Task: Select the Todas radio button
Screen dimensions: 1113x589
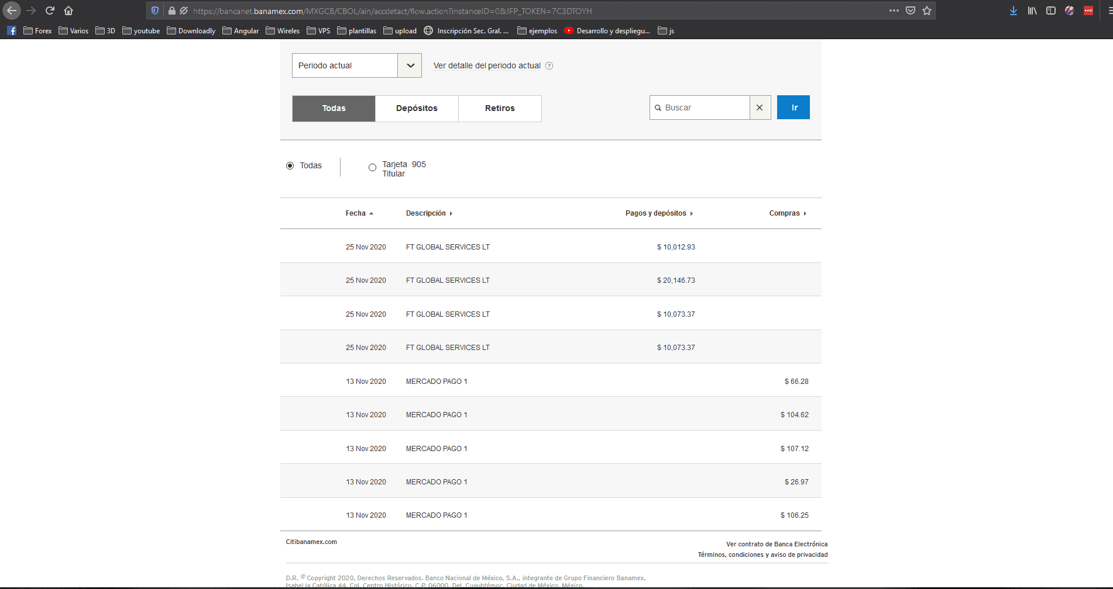Action: click(290, 165)
